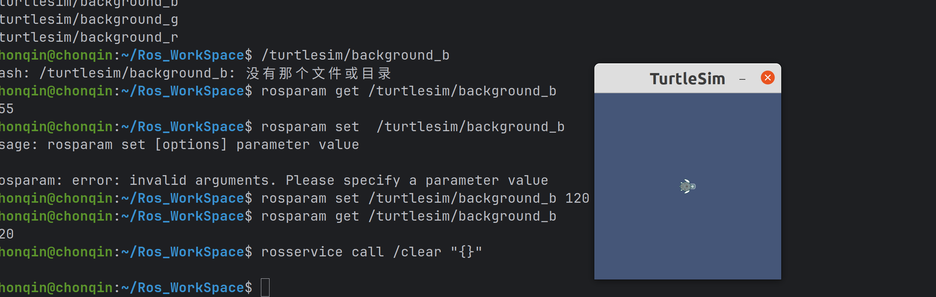Click the first rosparam get command
The image size is (936, 297).
(408, 91)
